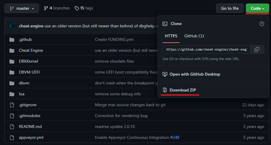Viewport: 271px width, 145px height.
Task: Click the cheat-engine avatar icon
Action: [12, 26]
